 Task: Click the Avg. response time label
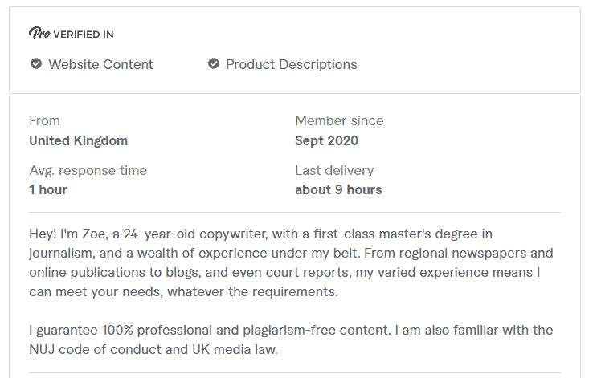(x=88, y=171)
